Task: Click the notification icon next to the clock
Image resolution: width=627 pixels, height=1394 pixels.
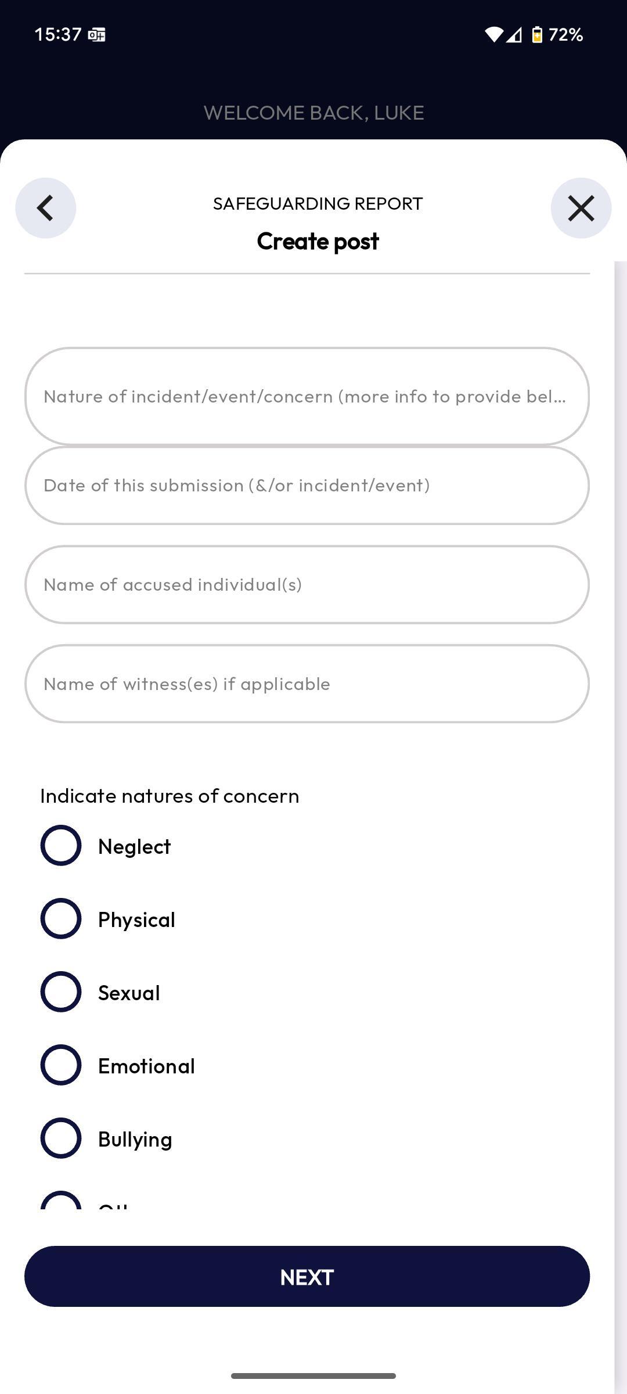Action: (96, 34)
